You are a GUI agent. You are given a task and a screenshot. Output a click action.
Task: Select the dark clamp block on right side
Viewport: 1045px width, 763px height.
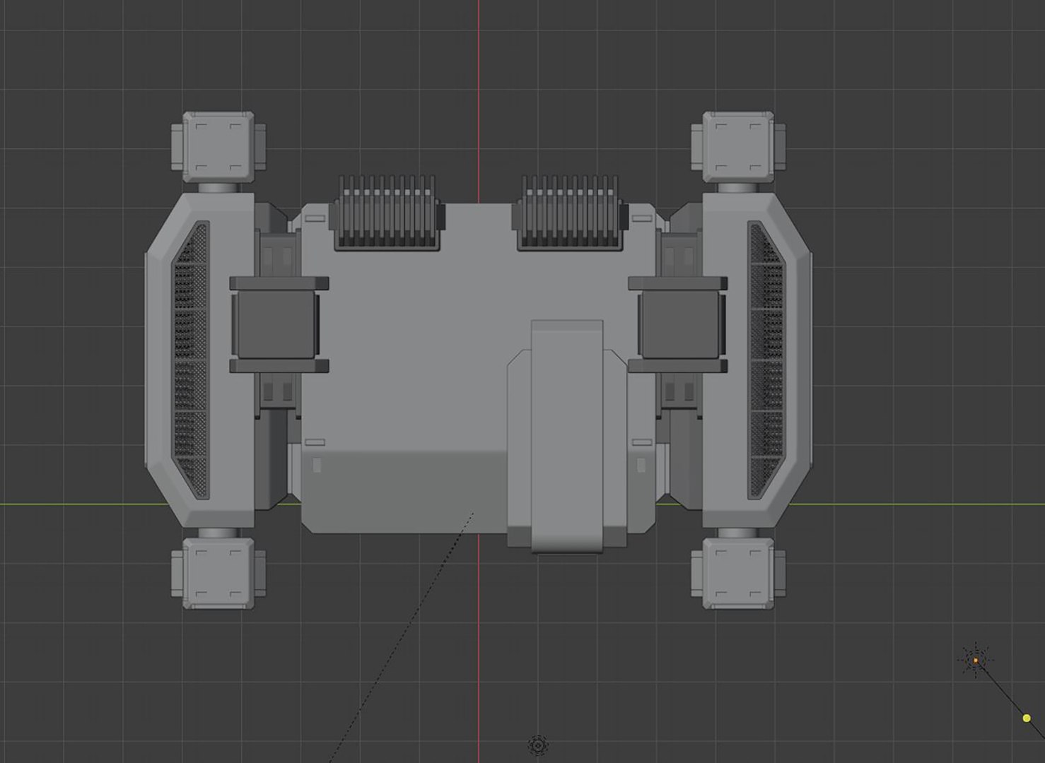(678, 325)
